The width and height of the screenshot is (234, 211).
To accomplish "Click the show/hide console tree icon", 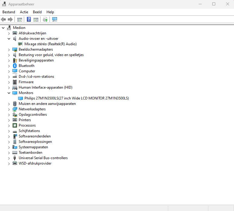I will (x=20, y=20).
